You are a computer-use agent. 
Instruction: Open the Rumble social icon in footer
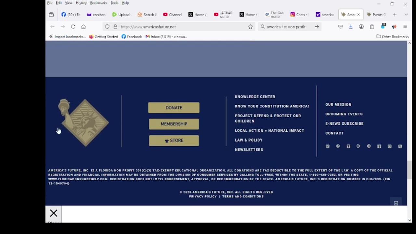coord(358,146)
